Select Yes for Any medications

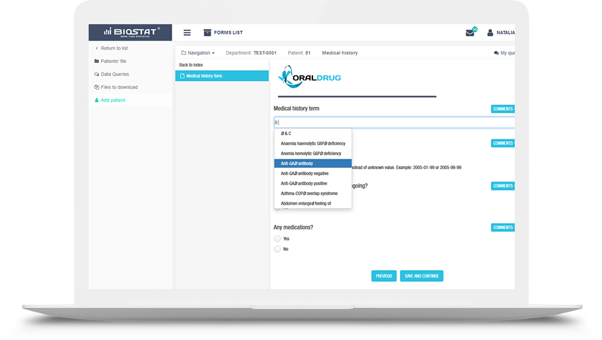coord(277,239)
